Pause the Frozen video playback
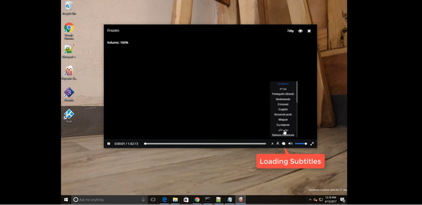This screenshot has height=205, width=422. [x=108, y=144]
